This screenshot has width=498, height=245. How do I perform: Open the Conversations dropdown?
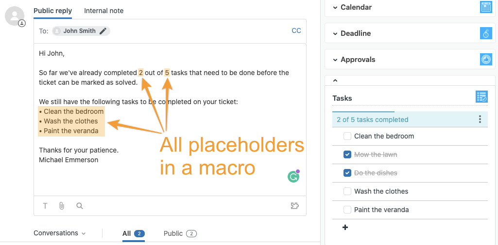60,233
